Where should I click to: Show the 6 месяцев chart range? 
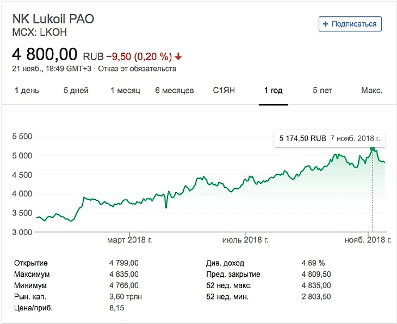[x=174, y=91]
